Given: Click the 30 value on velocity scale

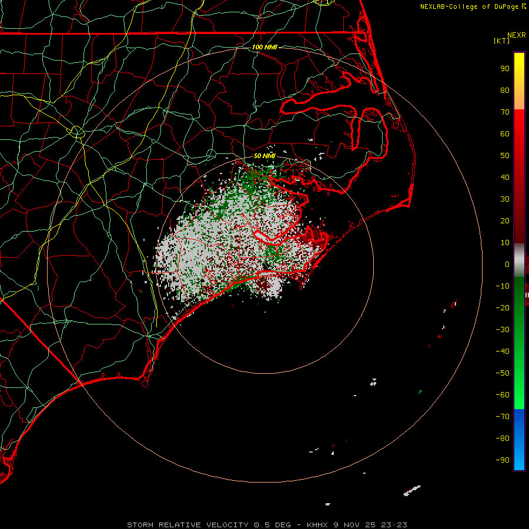Looking at the screenshot, I should (505, 199).
